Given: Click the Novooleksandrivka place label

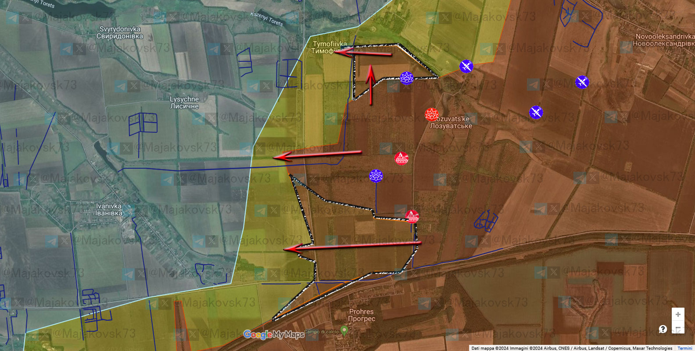Looking at the screenshot, I should pos(665,40).
